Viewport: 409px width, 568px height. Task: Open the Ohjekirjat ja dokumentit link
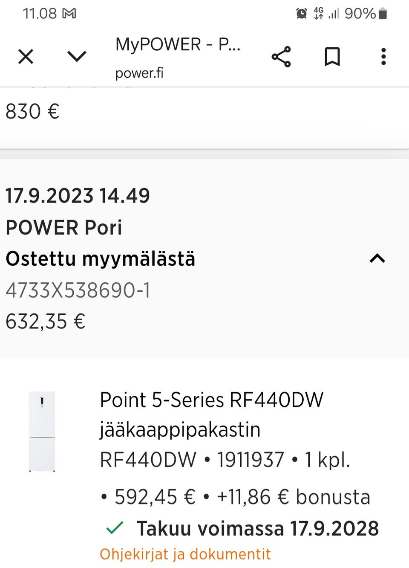click(x=185, y=554)
